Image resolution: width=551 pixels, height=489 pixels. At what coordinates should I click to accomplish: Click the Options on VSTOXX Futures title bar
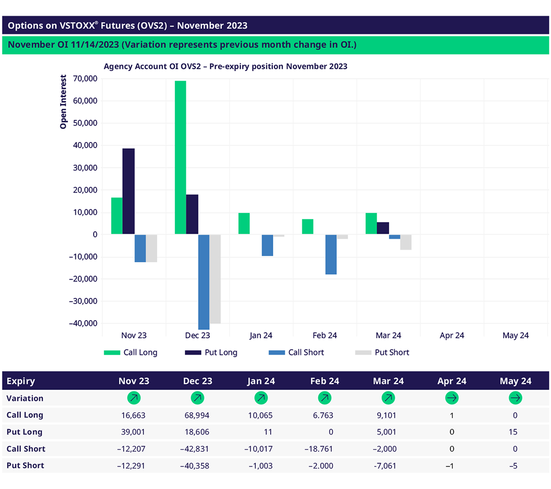pyautogui.click(x=275, y=25)
